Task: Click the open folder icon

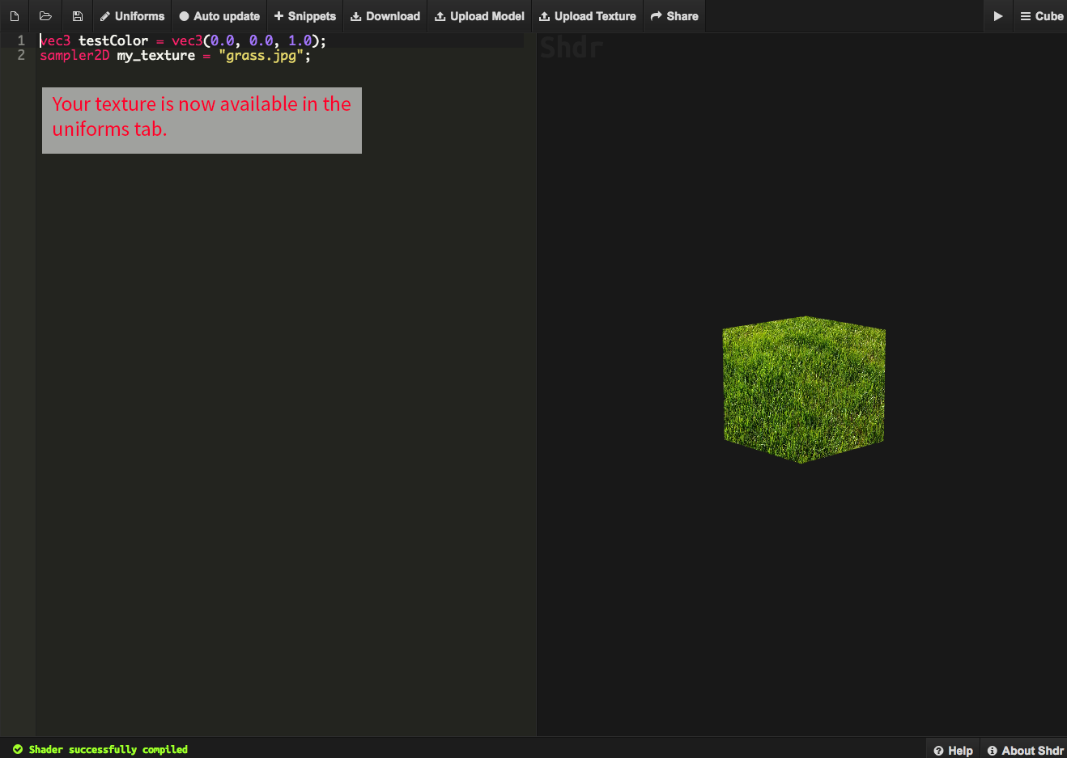Action: 45,16
